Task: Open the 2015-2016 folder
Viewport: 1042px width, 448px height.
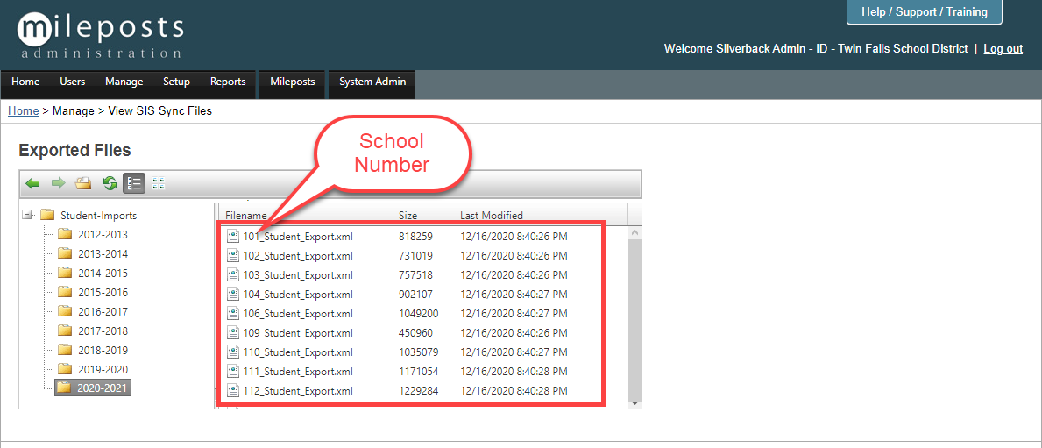Action: pyautogui.click(x=103, y=293)
